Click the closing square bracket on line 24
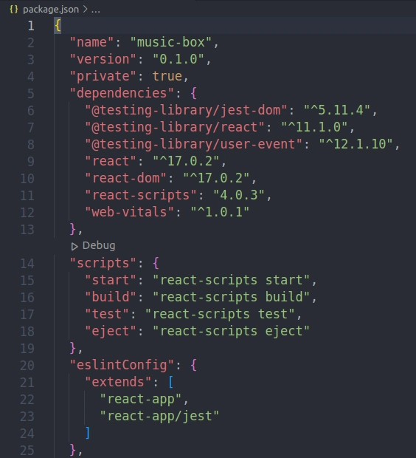The height and width of the screenshot is (458, 416). [x=88, y=433]
